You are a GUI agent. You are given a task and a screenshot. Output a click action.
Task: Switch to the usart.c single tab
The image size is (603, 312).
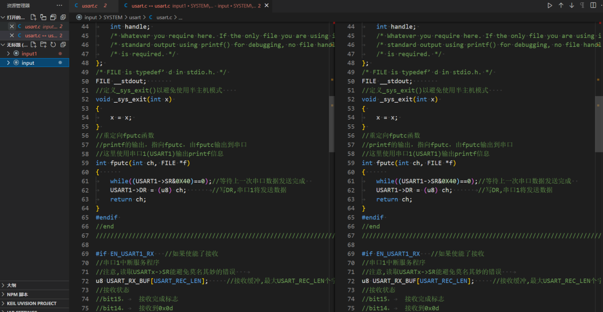pos(94,6)
